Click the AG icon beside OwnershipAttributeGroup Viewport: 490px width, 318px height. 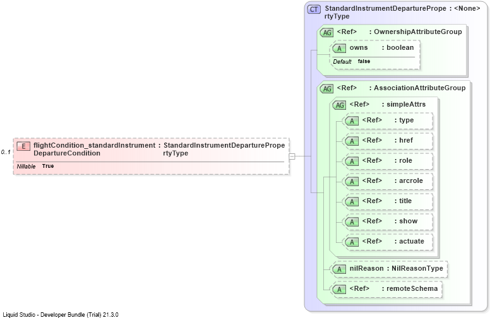327,32
